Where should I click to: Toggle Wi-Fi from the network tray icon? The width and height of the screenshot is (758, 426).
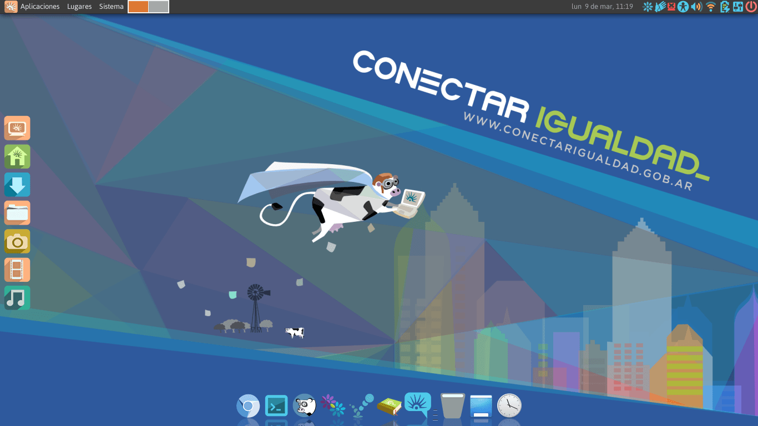click(711, 7)
